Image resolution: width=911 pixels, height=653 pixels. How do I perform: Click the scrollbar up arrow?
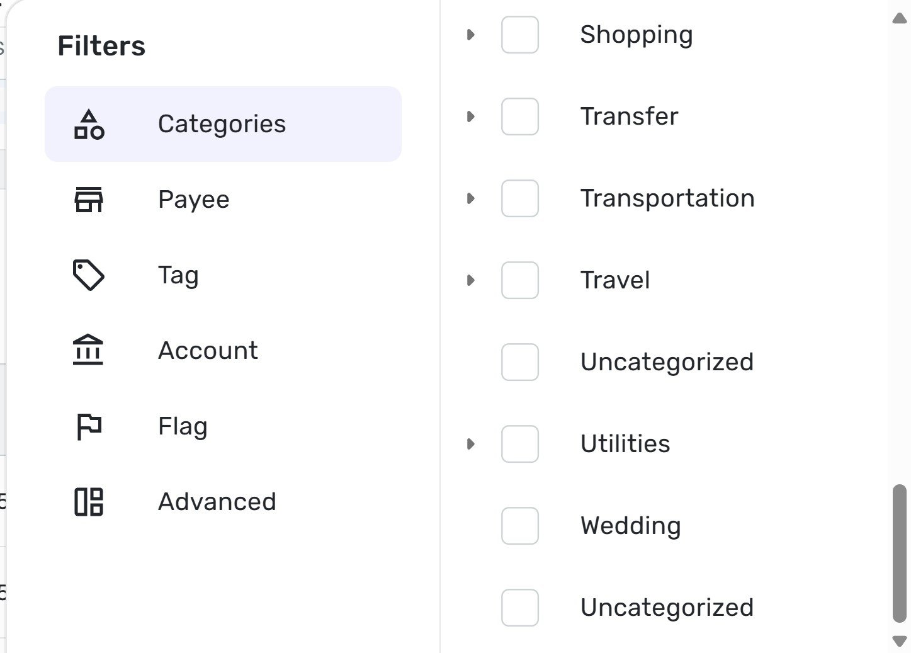pyautogui.click(x=900, y=18)
